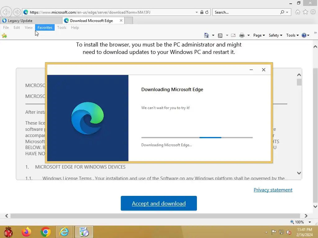Open the Page command bar menu
The height and width of the screenshot is (238, 318).
pos(259,35)
